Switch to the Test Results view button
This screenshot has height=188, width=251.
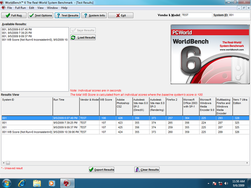click(67, 16)
